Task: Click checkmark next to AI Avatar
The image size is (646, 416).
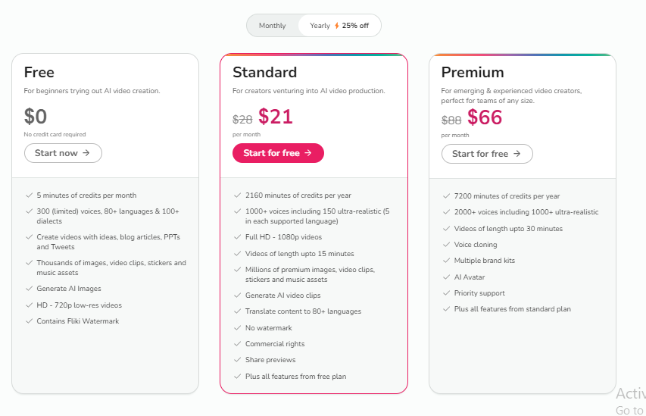Action: [x=446, y=277]
